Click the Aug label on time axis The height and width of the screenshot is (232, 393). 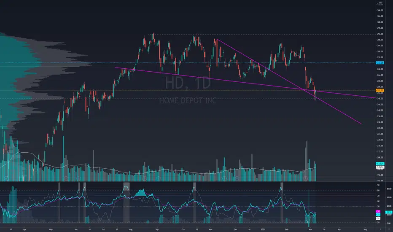pos(131,229)
